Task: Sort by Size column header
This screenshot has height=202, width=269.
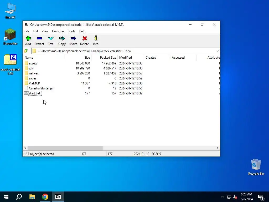Action: tap(78, 58)
